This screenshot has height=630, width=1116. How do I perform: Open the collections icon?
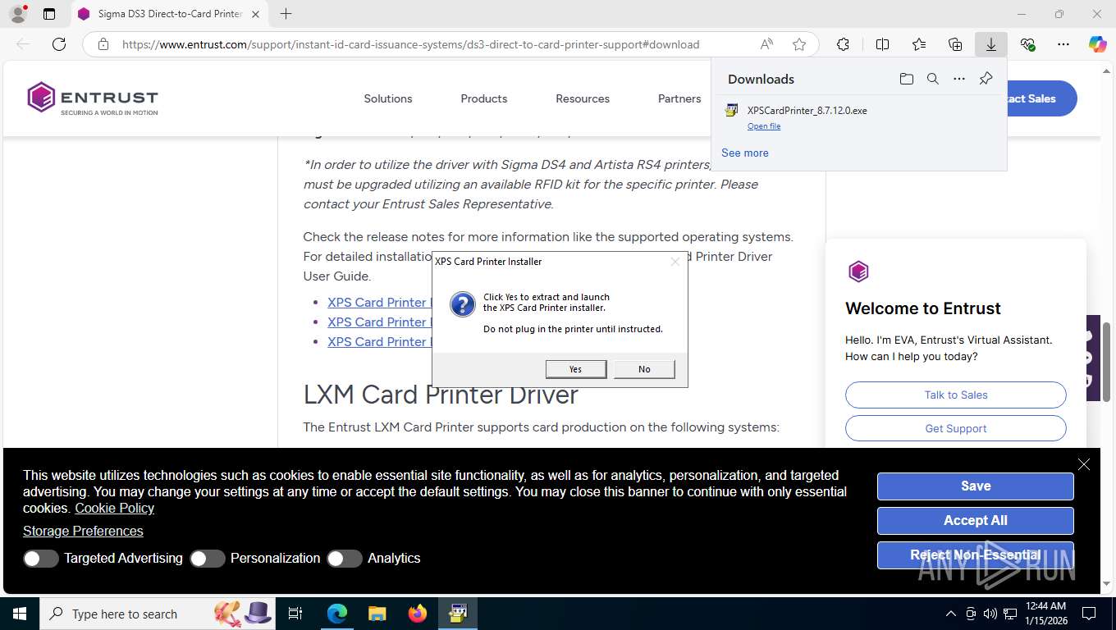pos(955,44)
